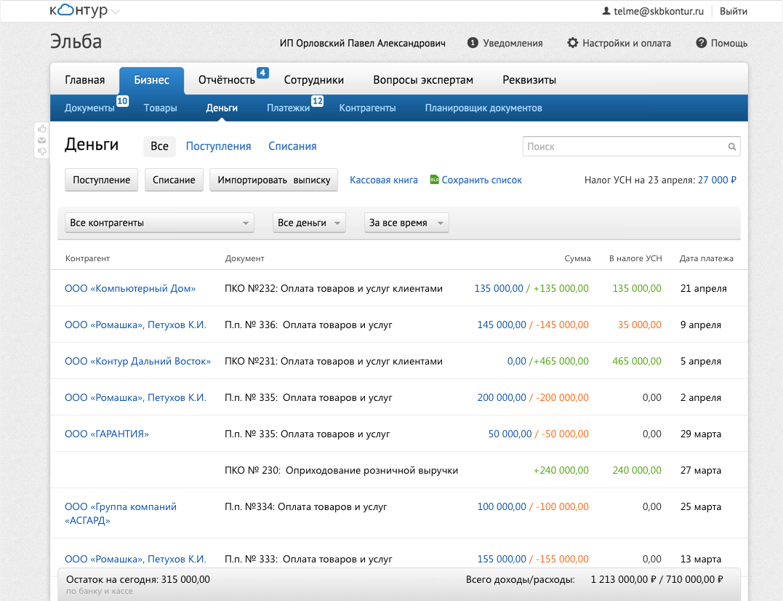Go to the Главная tab
Screen dimensions: 783x601
coord(85,80)
